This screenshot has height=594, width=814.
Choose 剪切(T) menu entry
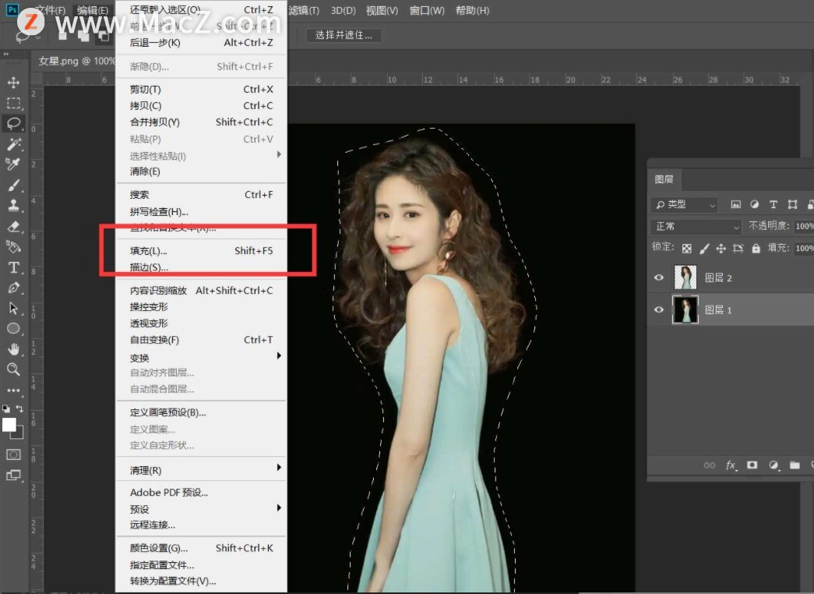pos(201,90)
